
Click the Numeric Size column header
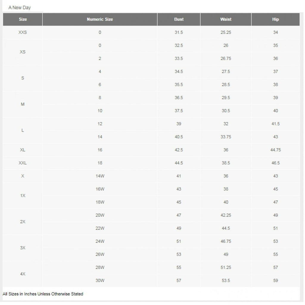(x=100, y=19)
